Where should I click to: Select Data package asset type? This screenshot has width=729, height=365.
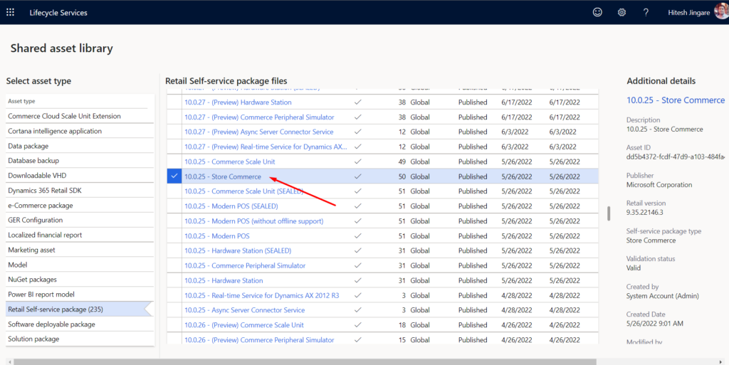coord(80,146)
